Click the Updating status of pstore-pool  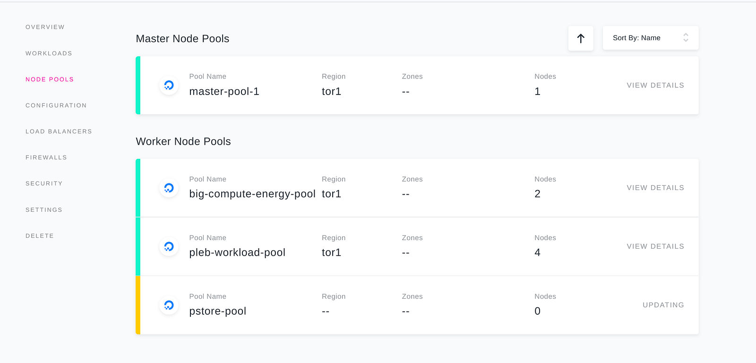pos(663,305)
